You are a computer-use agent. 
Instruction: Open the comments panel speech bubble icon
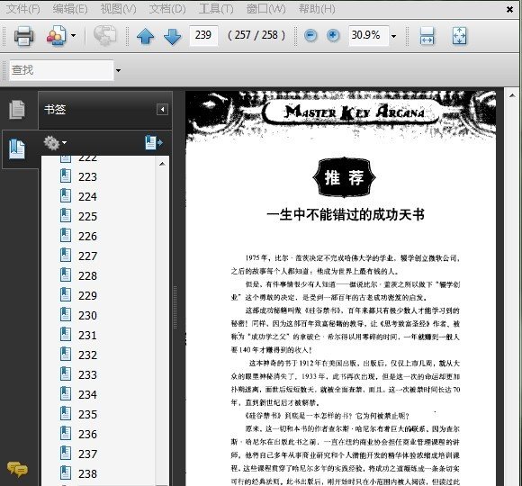[17, 470]
